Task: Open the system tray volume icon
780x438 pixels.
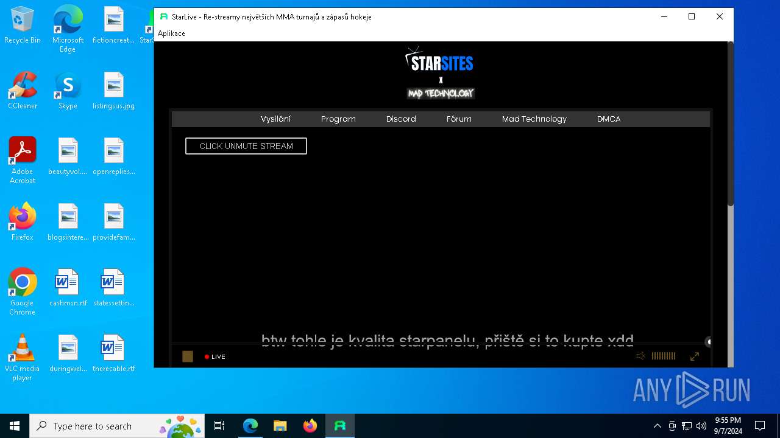Action: 701,426
